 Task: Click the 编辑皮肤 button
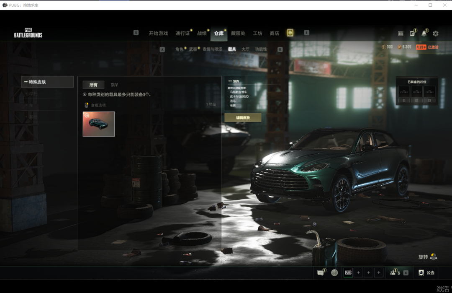(x=243, y=118)
